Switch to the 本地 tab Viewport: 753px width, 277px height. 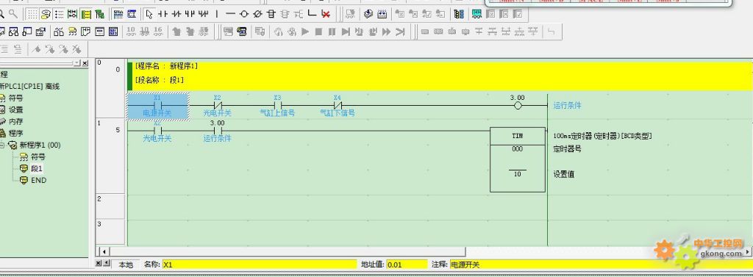pos(126,265)
